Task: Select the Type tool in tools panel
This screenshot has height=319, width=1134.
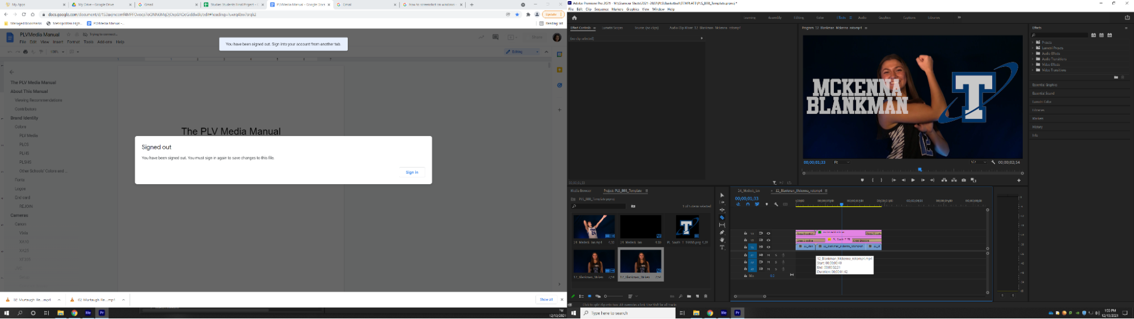Action: pos(722,248)
